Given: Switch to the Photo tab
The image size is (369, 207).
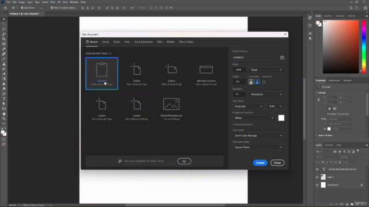Looking at the screenshot, I should 116,42.
